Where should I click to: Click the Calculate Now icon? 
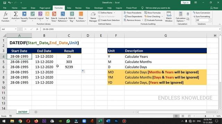[x=188, y=14]
